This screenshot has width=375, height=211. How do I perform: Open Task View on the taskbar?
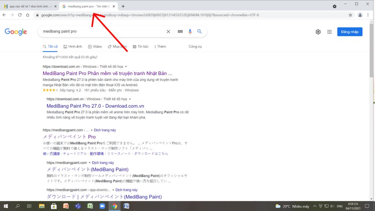pos(29,206)
